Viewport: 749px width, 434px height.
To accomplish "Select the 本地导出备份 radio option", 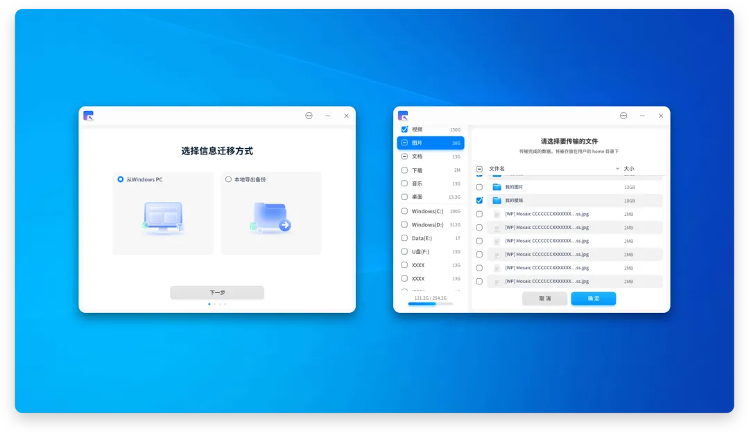I will pos(228,179).
